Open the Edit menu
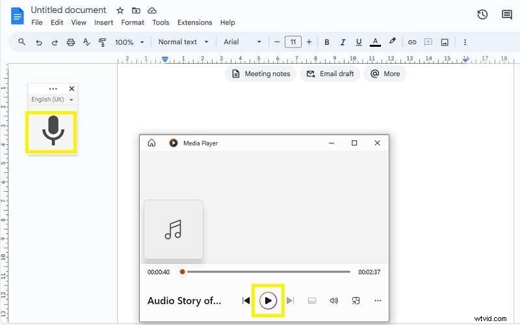The width and height of the screenshot is (520, 325). [x=57, y=23]
